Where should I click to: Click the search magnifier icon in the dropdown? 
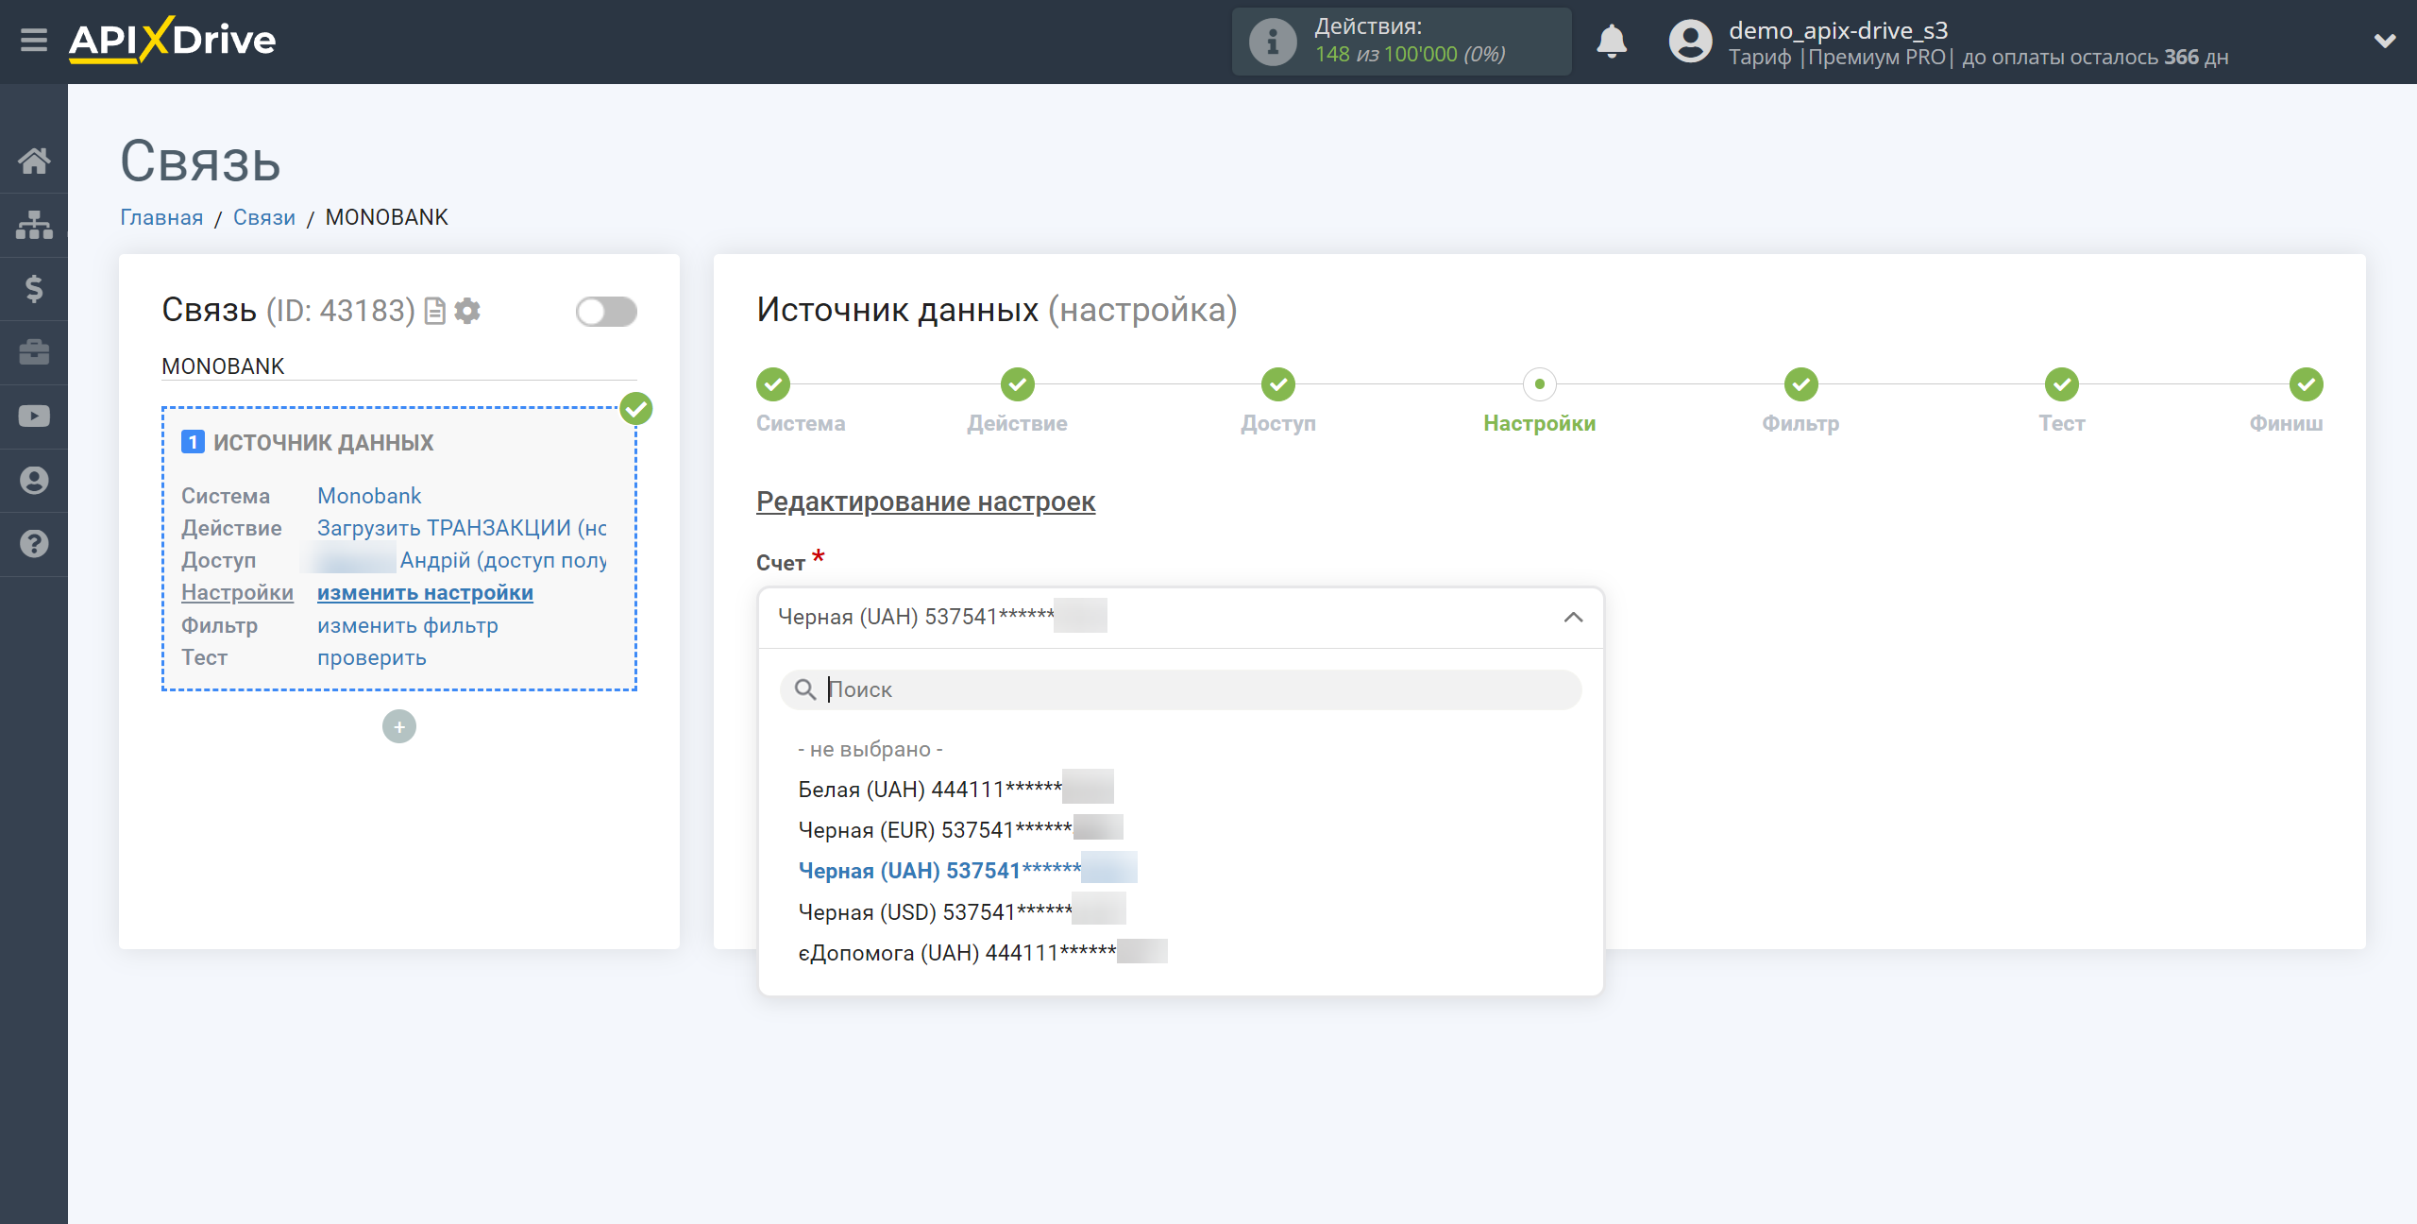pos(805,689)
